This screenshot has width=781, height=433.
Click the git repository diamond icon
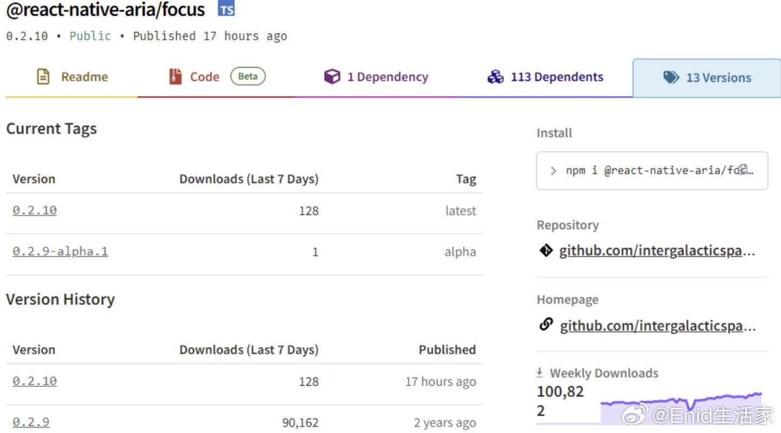pyautogui.click(x=546, y=250)
